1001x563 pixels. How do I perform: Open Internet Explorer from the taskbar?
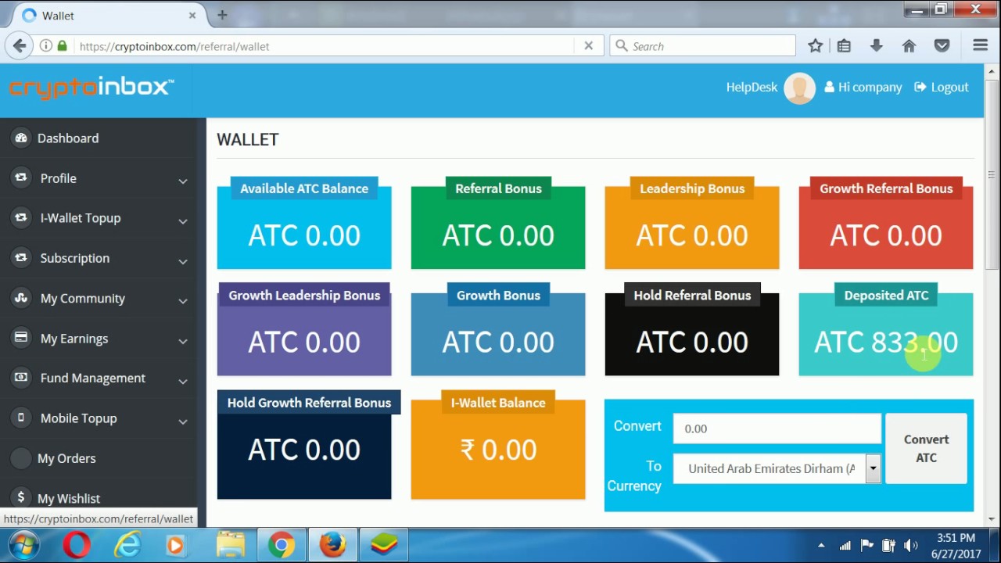pyautogui.click(x=127, y=545)
